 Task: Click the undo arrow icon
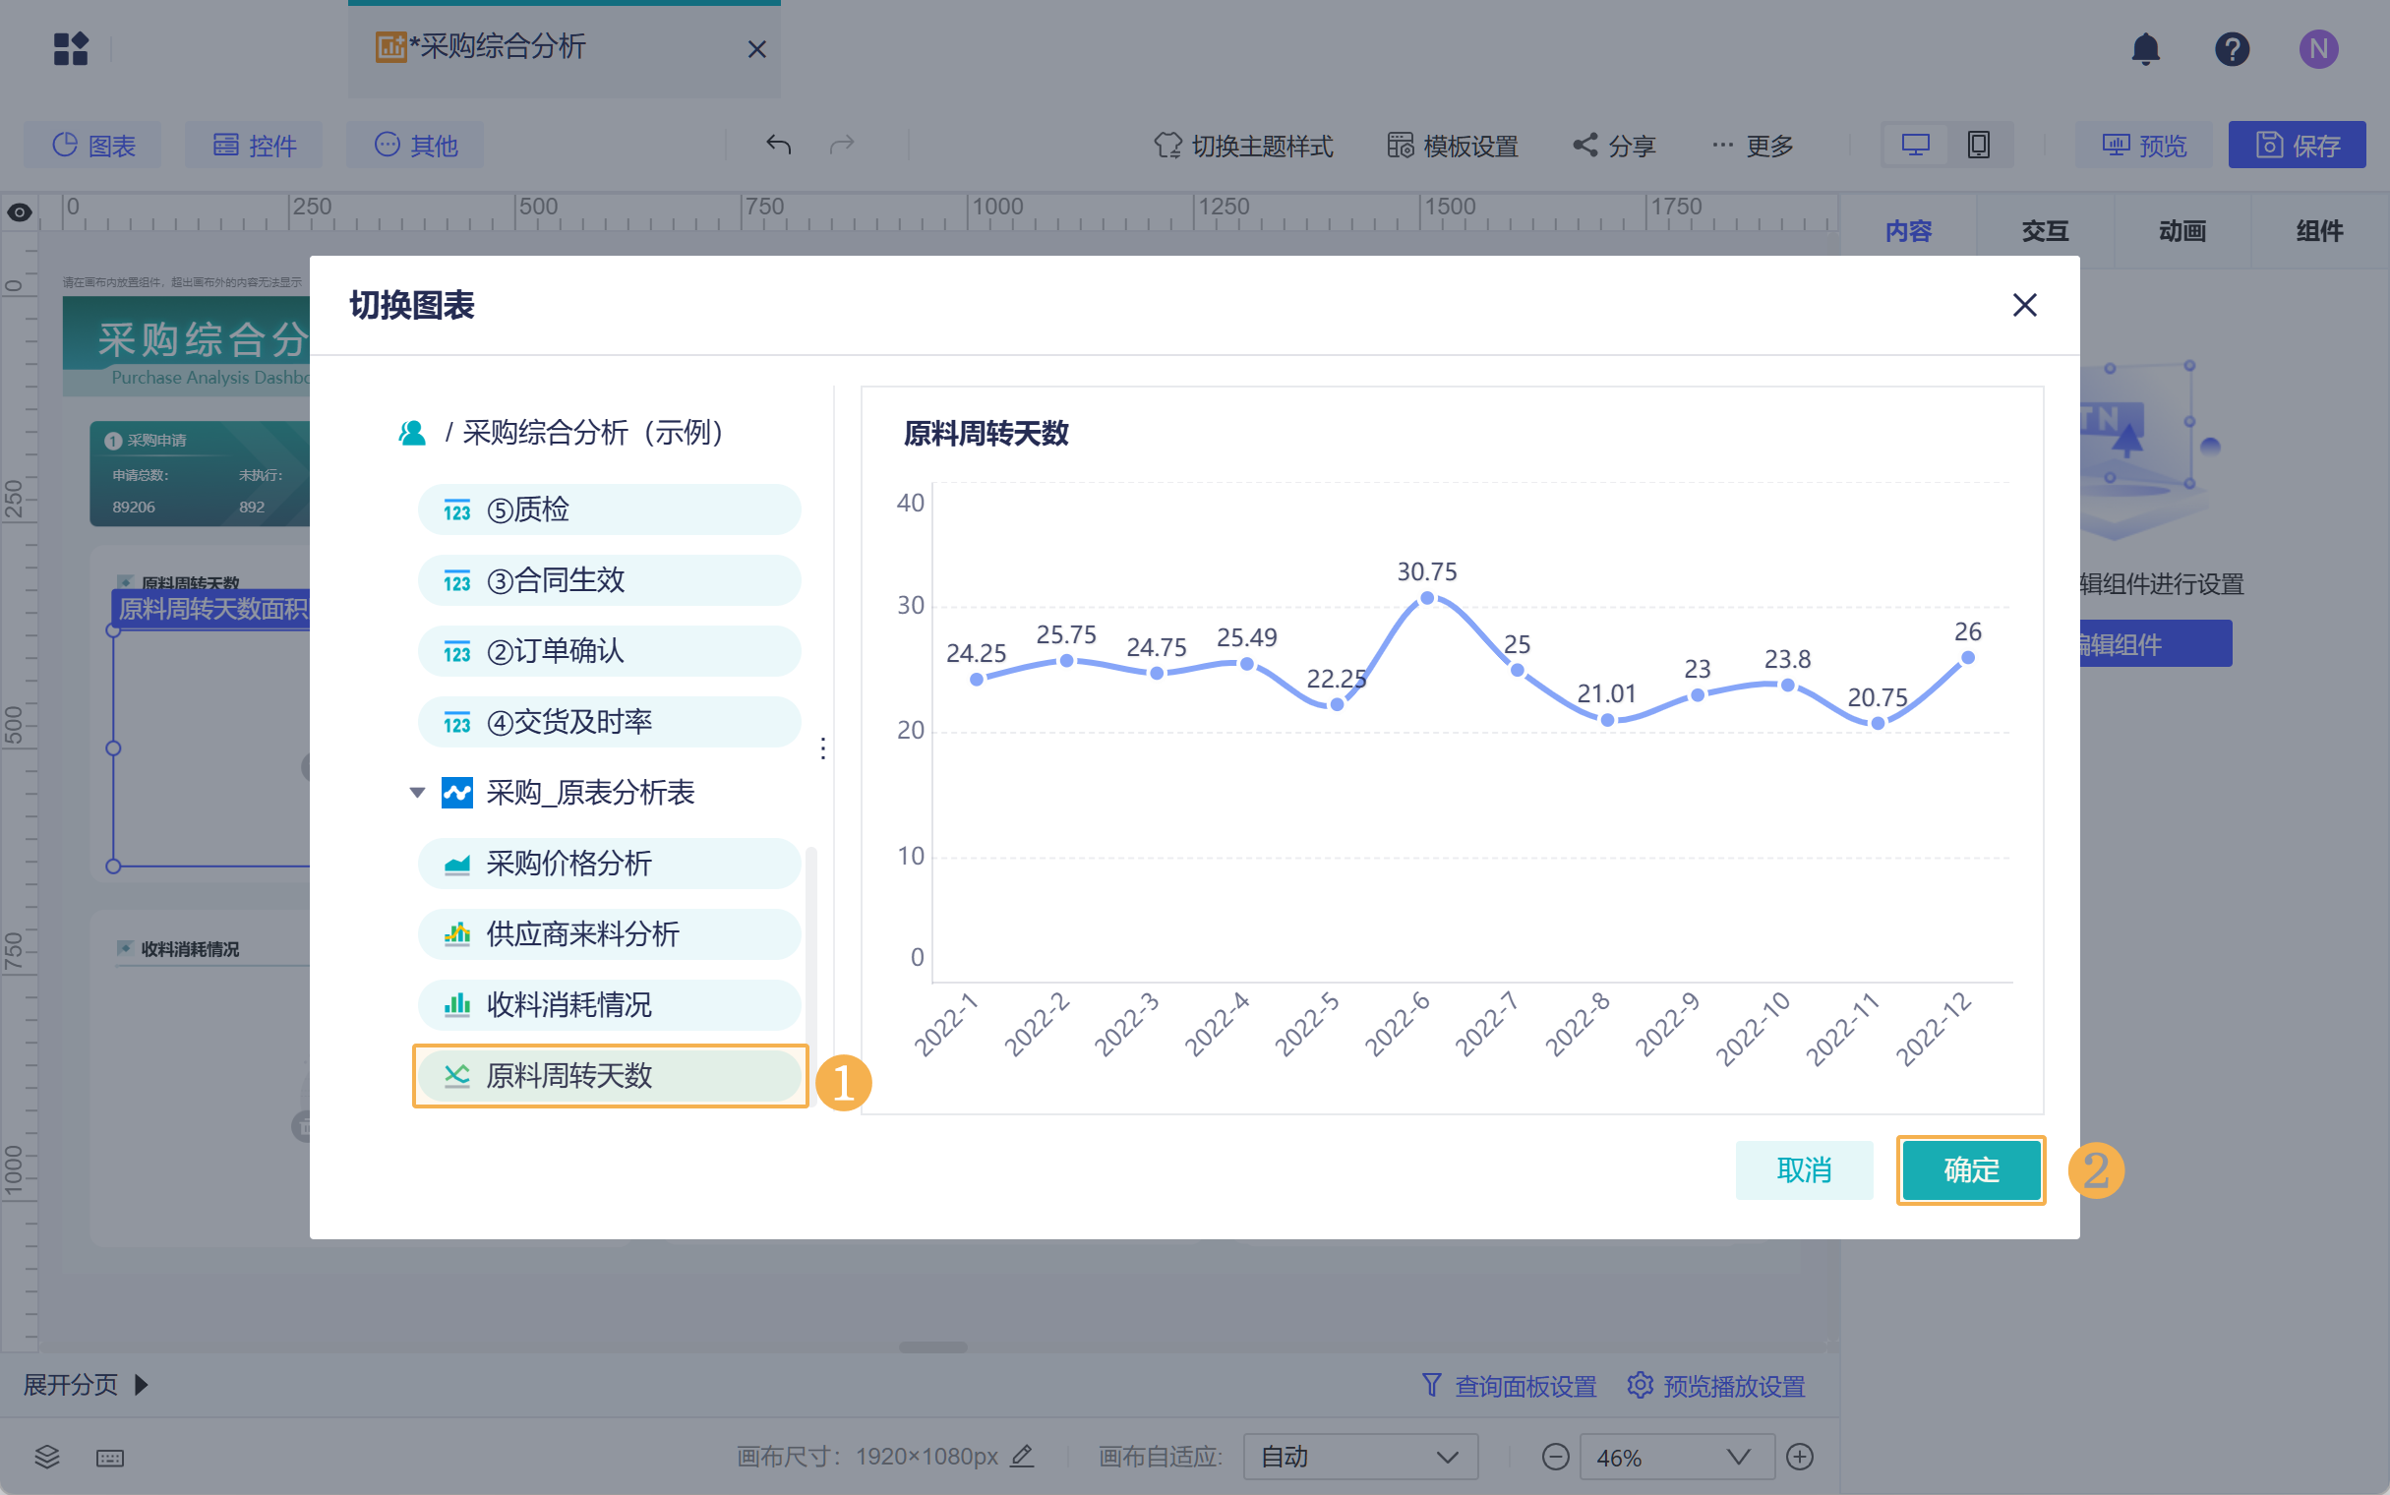pyautogui.click(x=778, y=146)
